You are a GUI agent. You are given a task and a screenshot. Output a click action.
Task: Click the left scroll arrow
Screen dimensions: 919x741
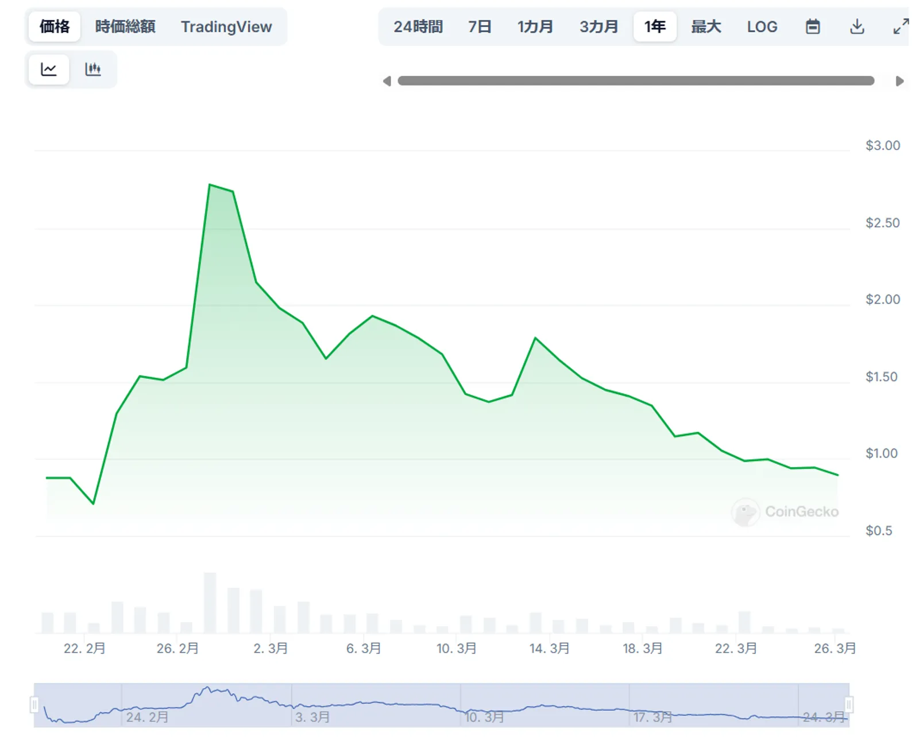387,81
